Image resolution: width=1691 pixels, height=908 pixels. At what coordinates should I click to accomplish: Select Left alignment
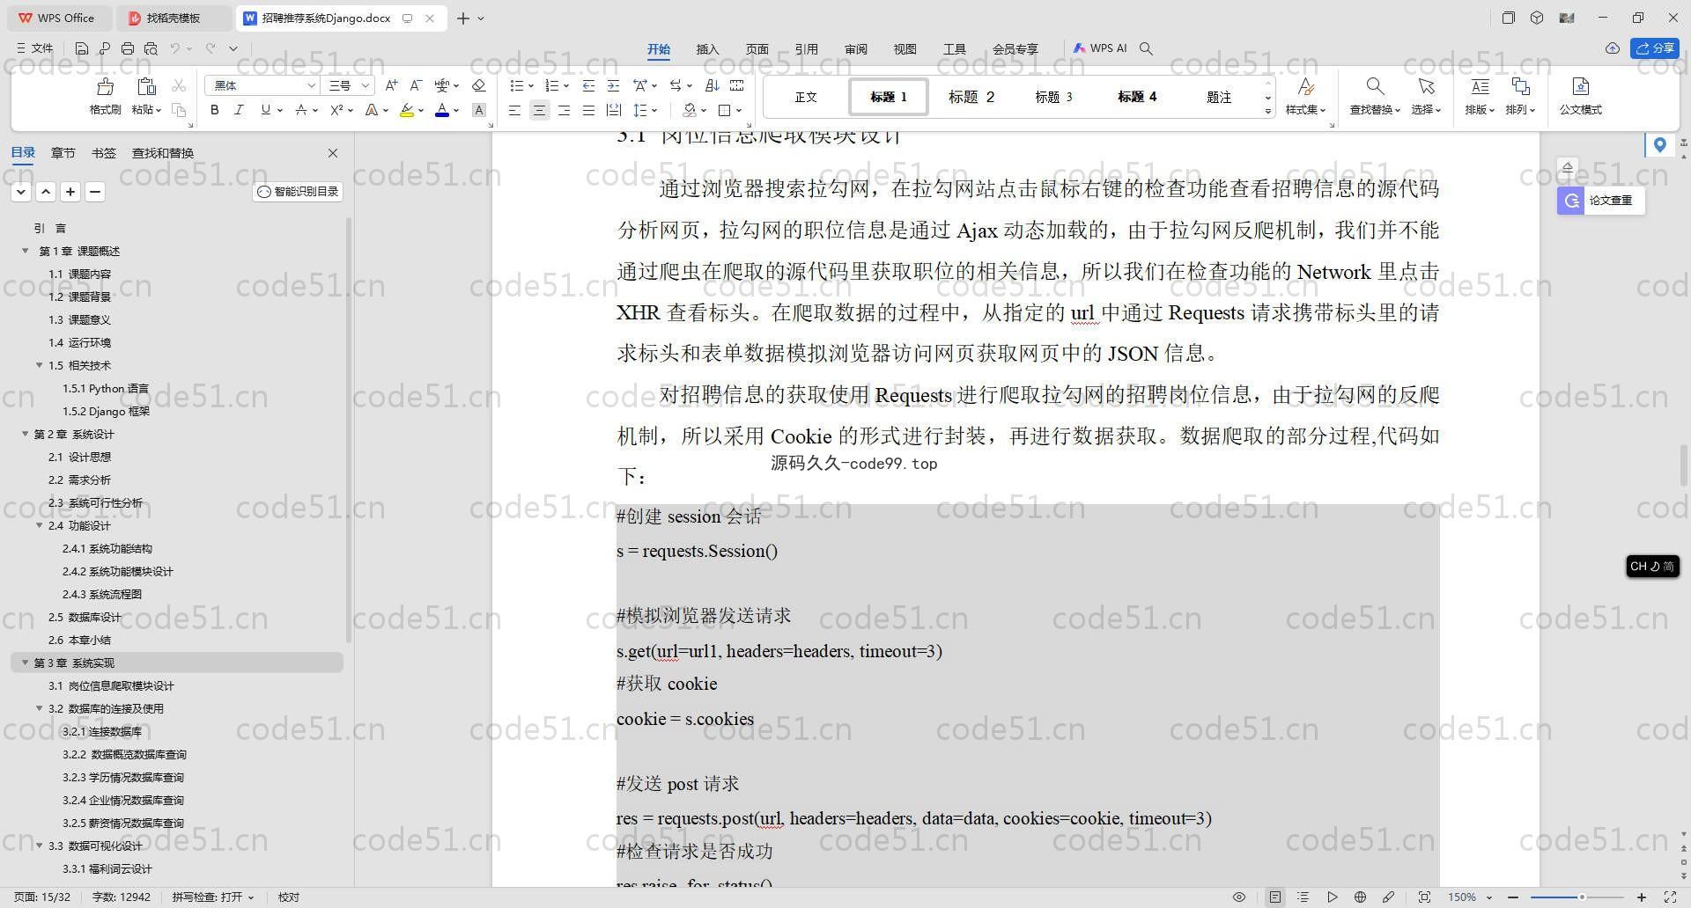click(514, 110)
